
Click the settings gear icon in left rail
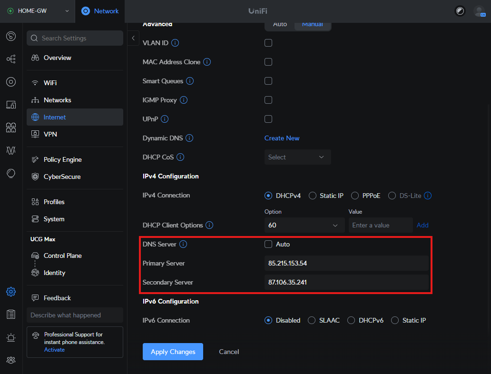pos(11,292)
